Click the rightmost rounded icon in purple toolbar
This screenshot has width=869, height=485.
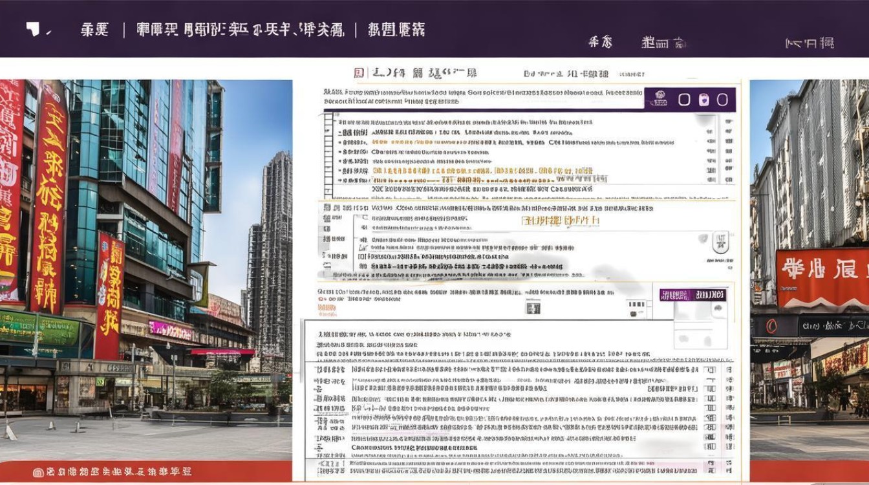[x=722, y=100]
